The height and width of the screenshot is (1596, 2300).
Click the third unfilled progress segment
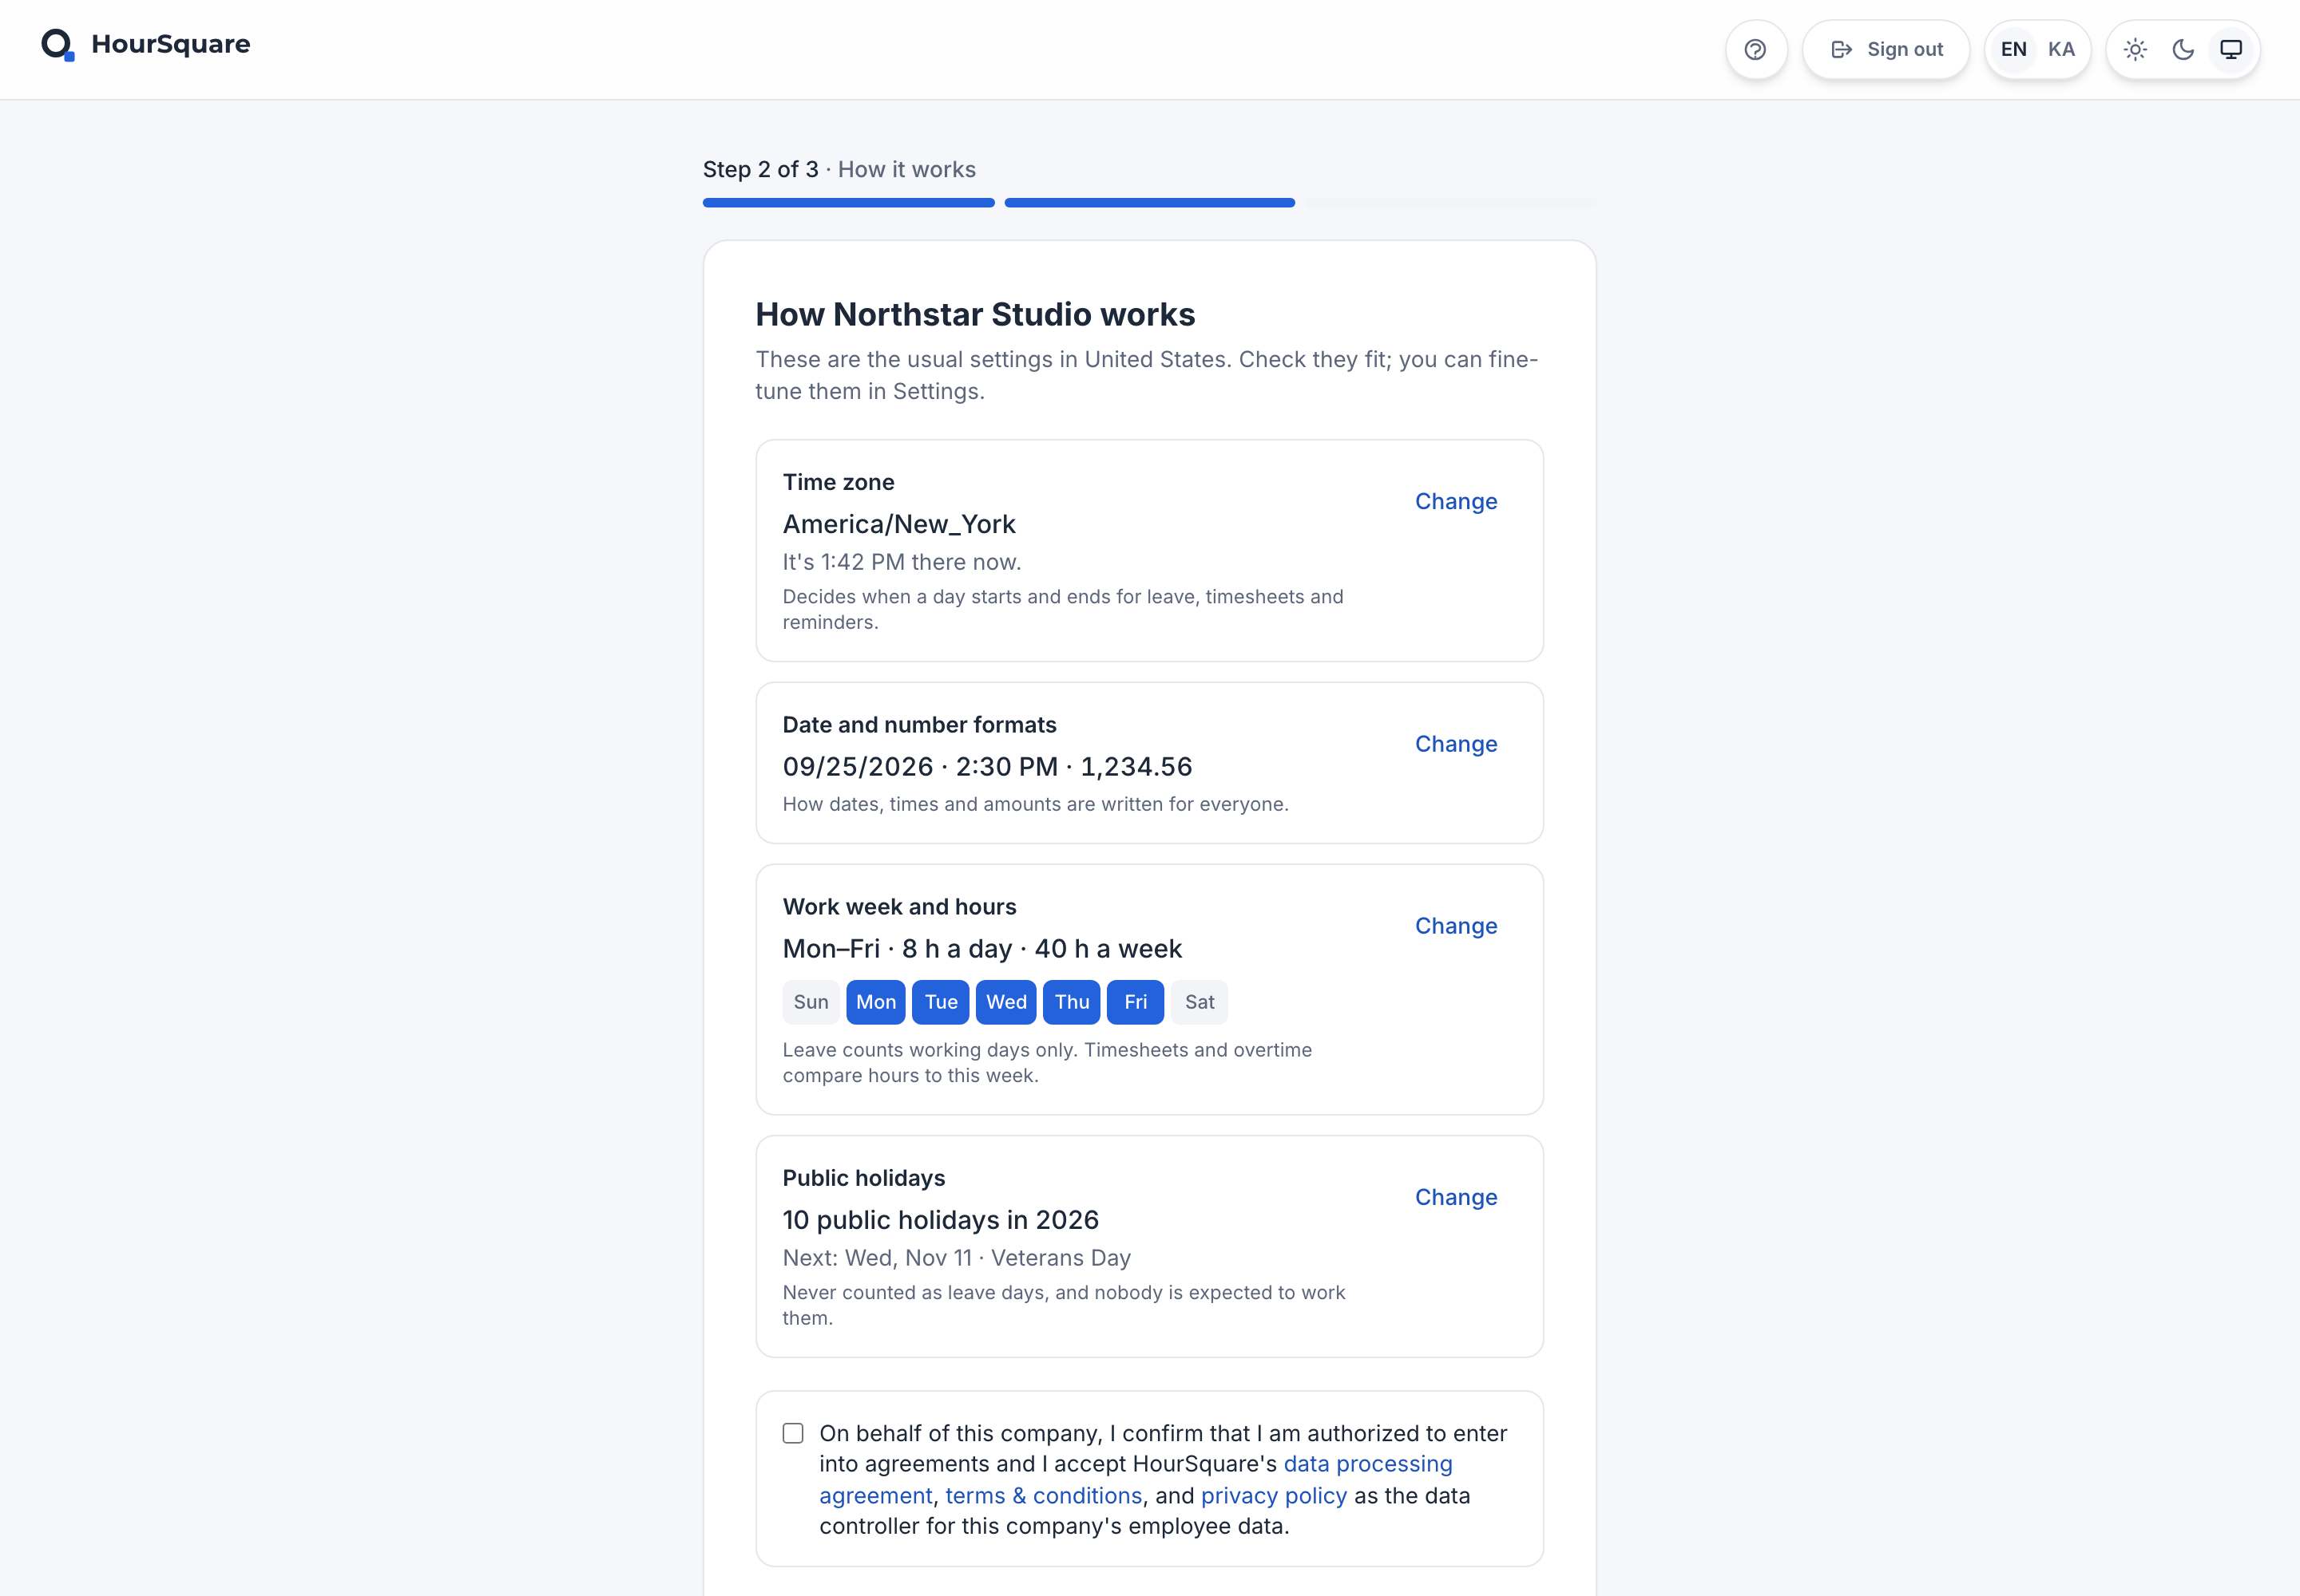point(1450,203)
